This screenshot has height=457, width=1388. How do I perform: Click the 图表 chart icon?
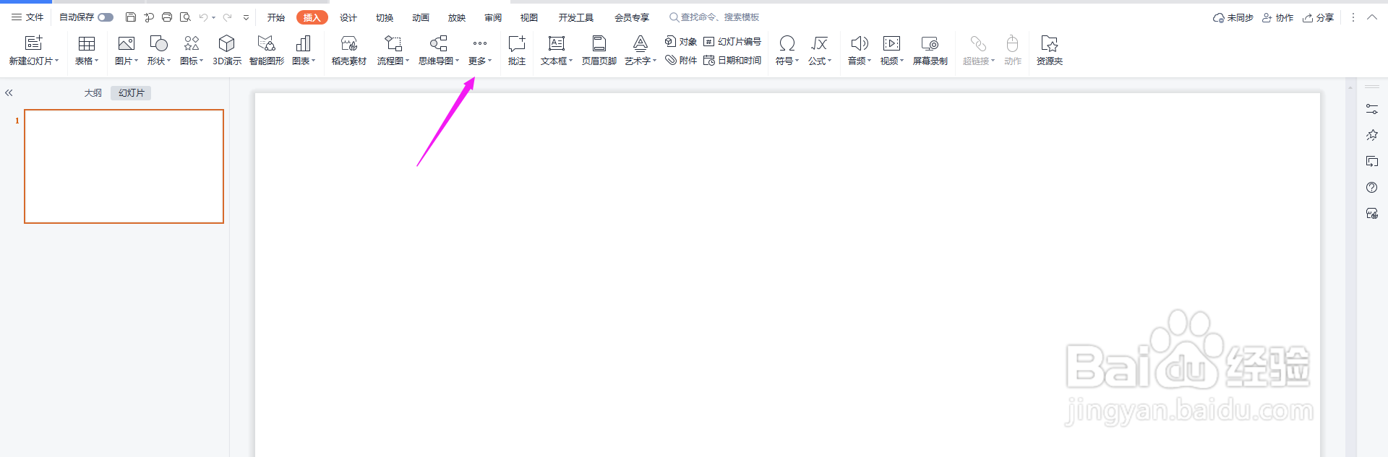pyautogui.click(x=304, y=43)
